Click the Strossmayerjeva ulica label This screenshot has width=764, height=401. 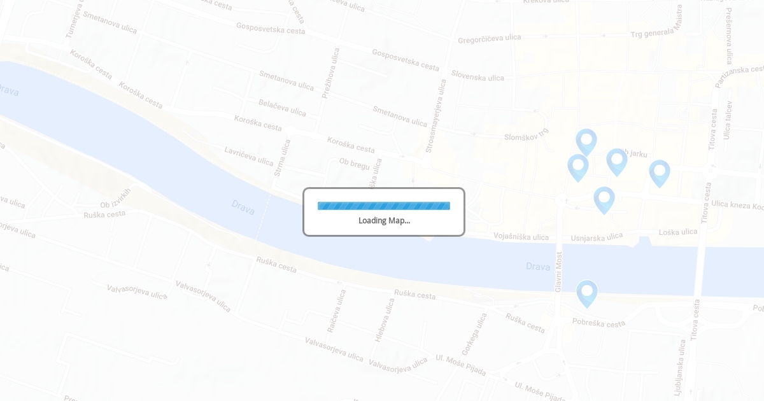tap(437, 116)
